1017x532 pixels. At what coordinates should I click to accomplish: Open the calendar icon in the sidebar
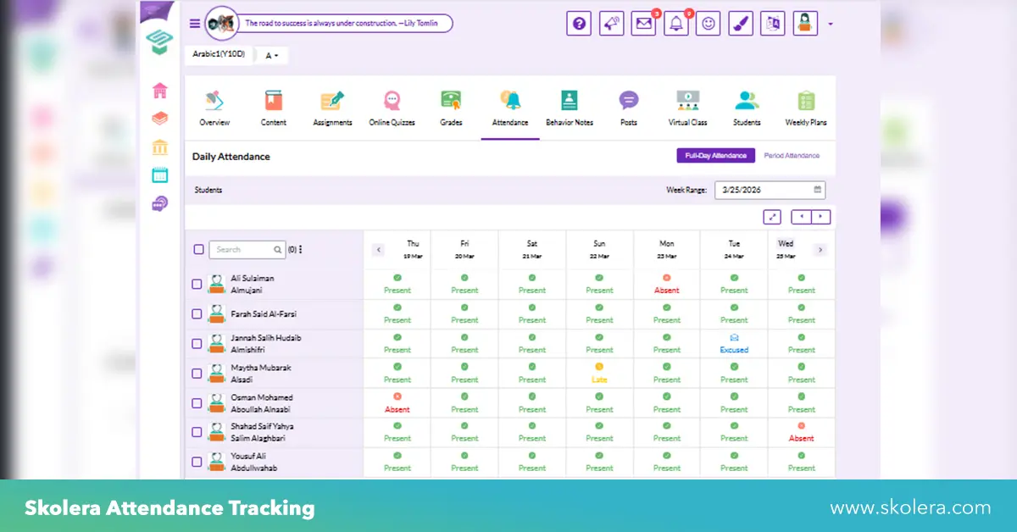[159, 175]
